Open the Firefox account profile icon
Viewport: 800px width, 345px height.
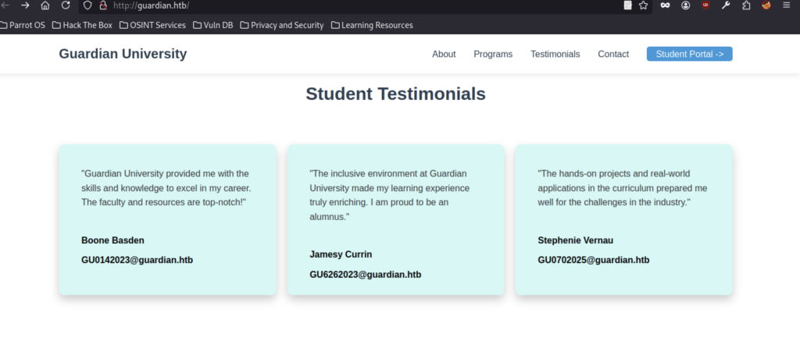point(685,5)
